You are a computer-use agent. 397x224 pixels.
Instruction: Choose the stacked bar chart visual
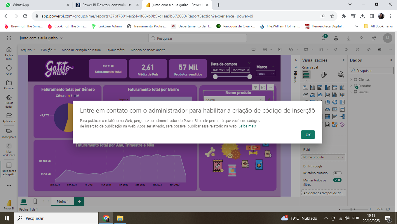click(x=305, y=87)
